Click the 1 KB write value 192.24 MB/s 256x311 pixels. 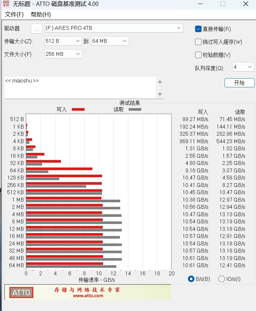tap(194, 127)
